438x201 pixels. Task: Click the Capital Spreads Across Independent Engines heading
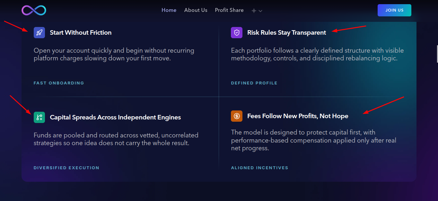tap(115, 117)
